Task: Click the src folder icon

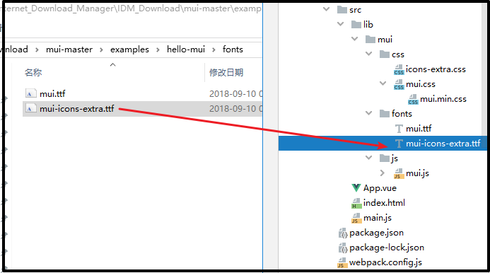Action: pyautogui.click(x=342, y=10)
